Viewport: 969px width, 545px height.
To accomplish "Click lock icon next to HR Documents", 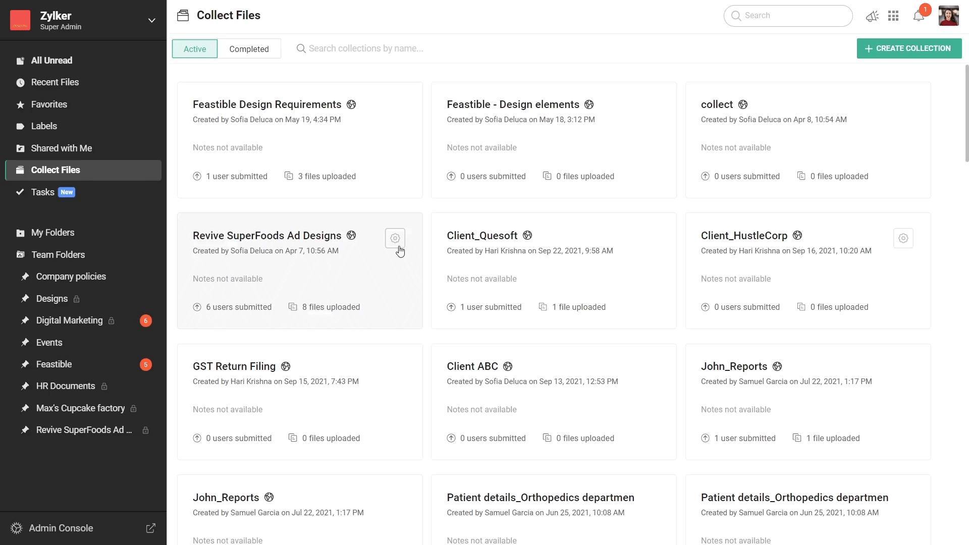I will (x=104, y=387).
